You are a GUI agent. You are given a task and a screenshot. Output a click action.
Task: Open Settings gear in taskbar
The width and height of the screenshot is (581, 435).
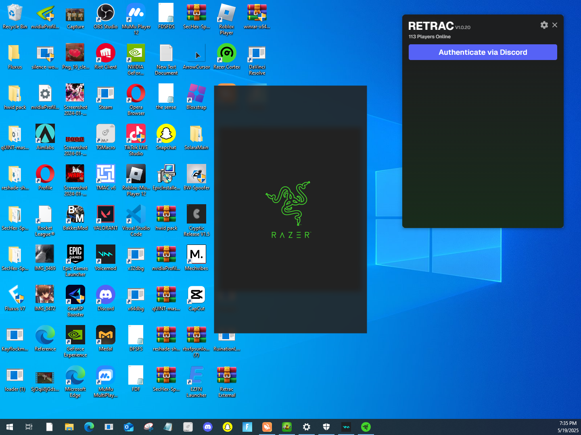[x=307, y=427]
